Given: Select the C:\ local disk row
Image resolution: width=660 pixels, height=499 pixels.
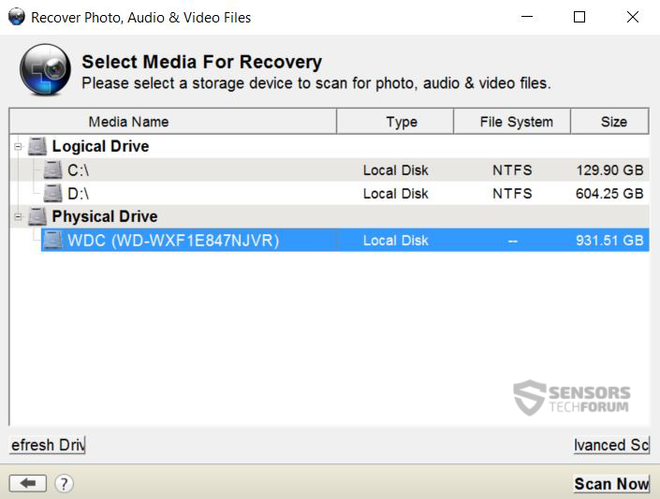Looking at the screenshot, I should point(330,170).
